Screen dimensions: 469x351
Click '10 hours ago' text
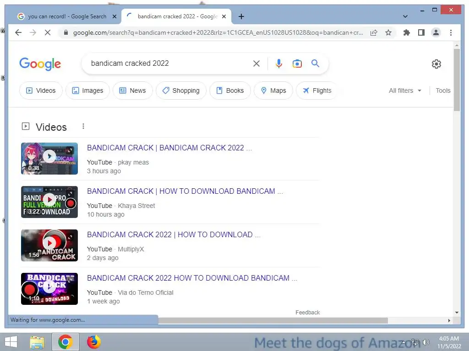(x=106, y=214)
